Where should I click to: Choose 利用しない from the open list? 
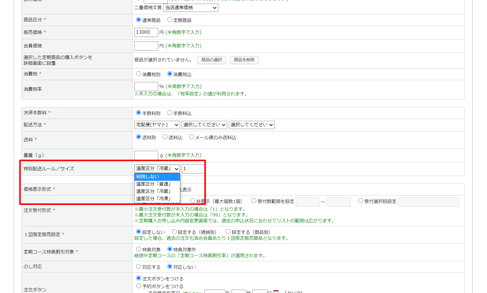[157, 177]
